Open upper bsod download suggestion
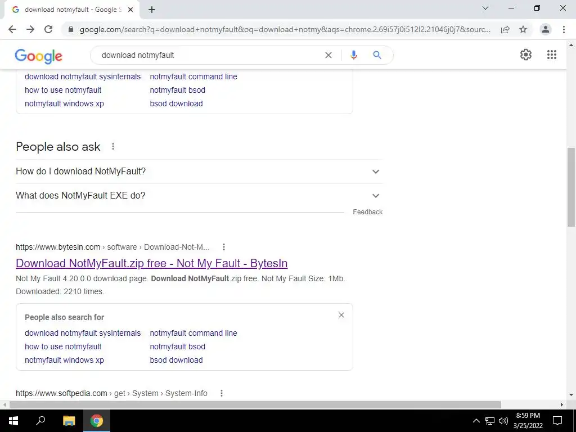This screenshot has height=432, width=576. [176, 103]
